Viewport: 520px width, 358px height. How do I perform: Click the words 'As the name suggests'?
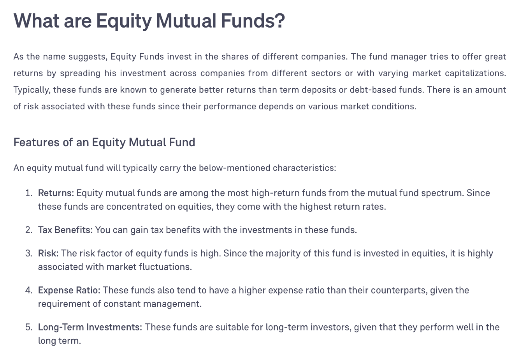coord(60,57)
